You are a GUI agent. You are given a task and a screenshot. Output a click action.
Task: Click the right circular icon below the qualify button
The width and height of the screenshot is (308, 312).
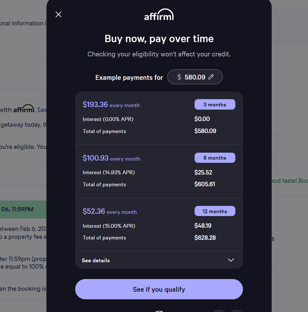[236, 311]
